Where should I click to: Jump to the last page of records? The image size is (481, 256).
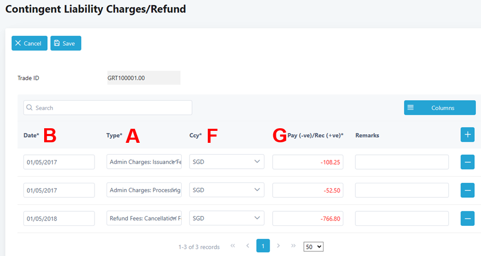(293, 246)
